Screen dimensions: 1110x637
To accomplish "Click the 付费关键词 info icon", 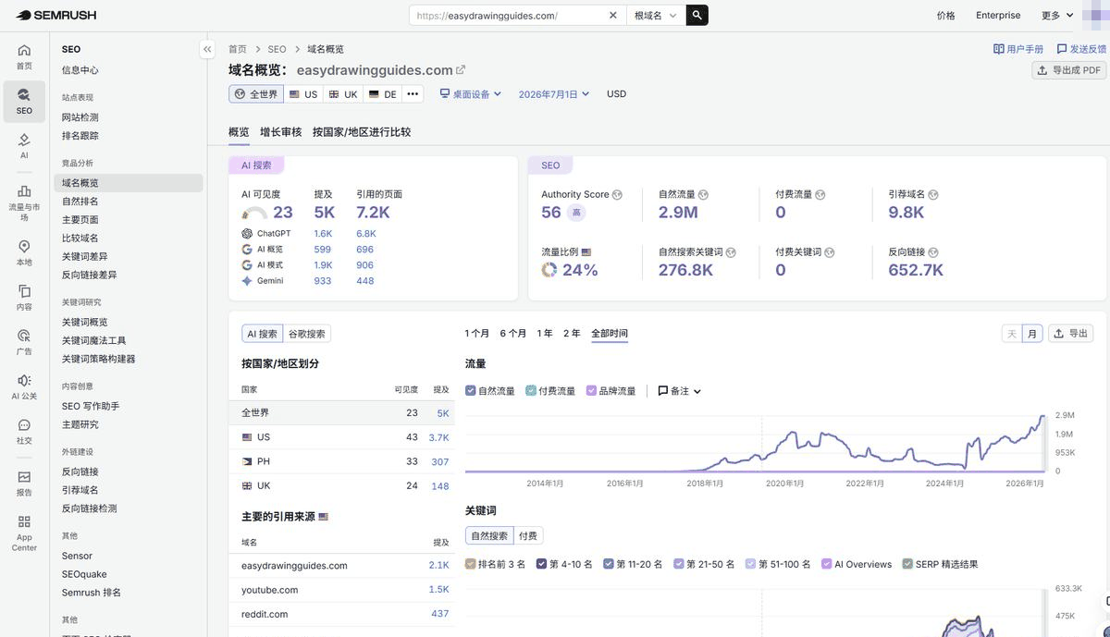I will [x=829, y=252].
